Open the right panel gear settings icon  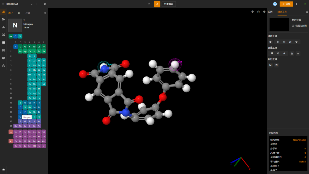pyautogui.click(x=307, y=12)
